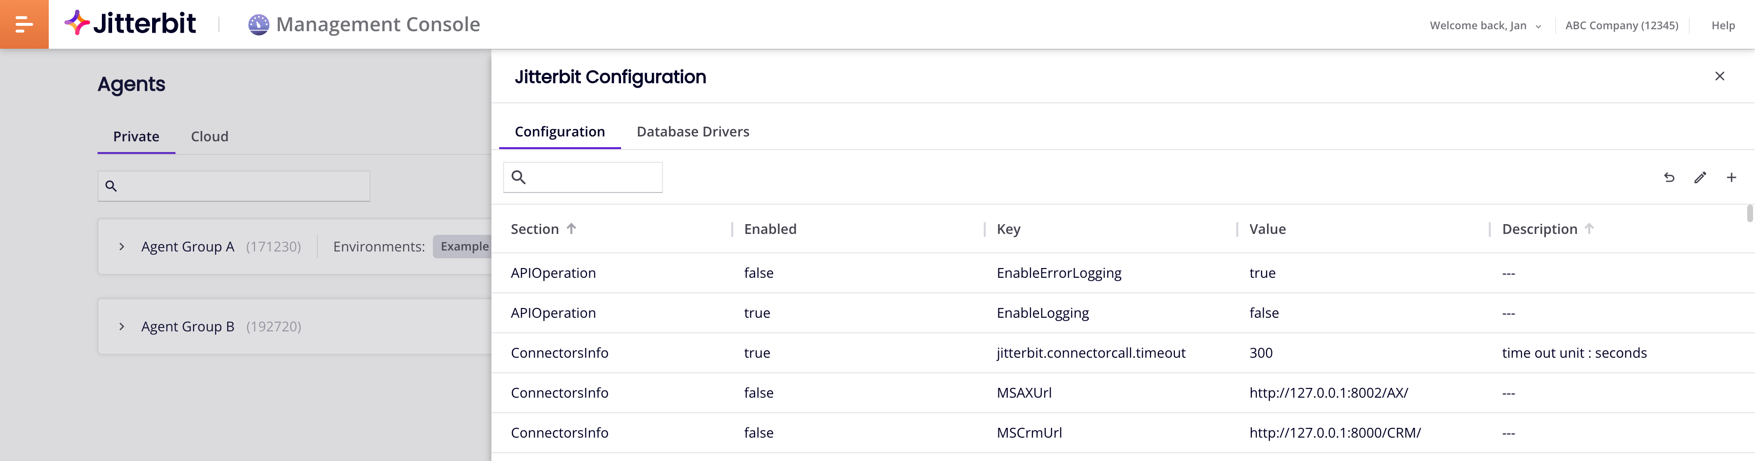Click Enabled 'true' in EnableLogging row
Image resolution: width=1755 pixels, height=461 pixels.
tap(757, 313)
